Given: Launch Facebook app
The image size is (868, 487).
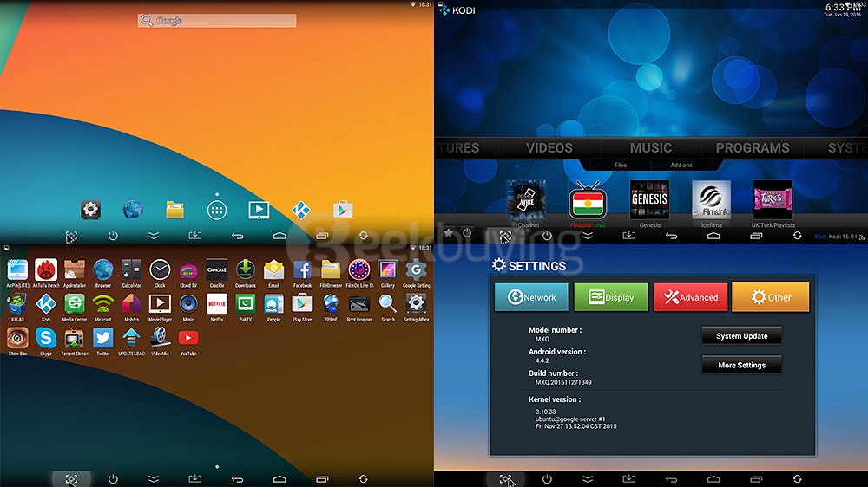Looking at the screenshot, I should (x=302, y=273).
